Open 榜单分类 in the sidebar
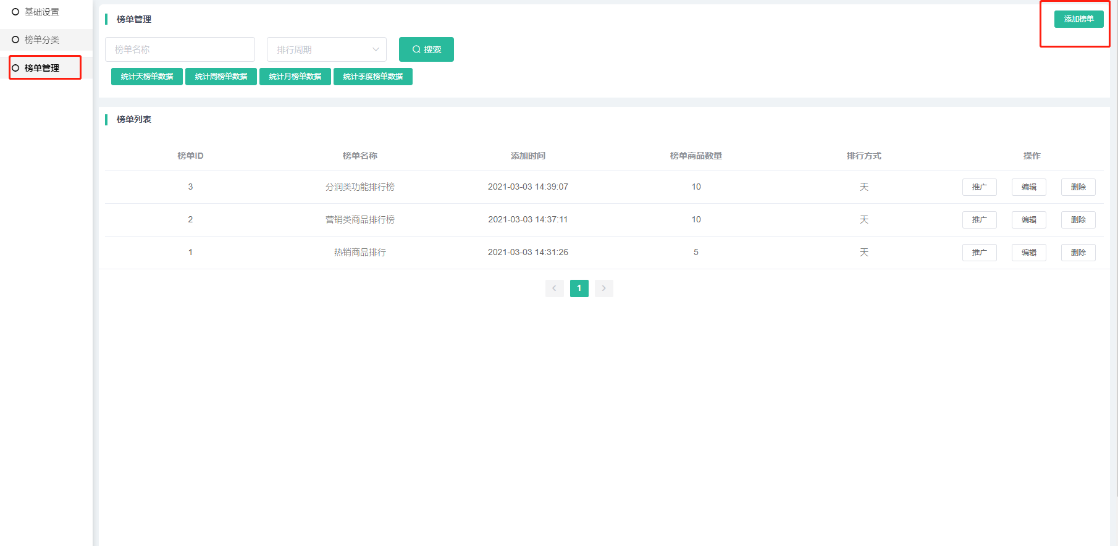 pyautogui.click(x=41, y=40)
